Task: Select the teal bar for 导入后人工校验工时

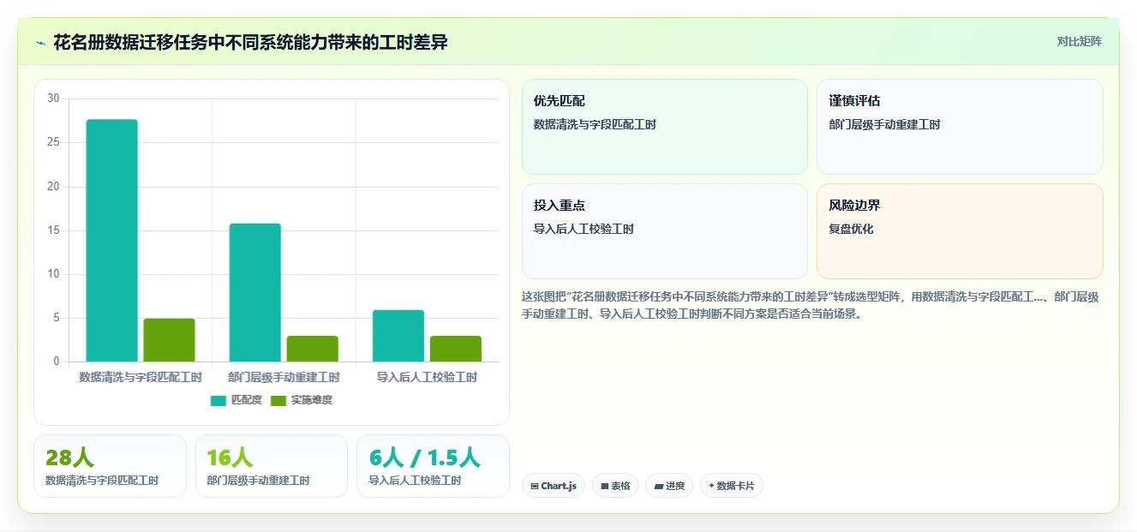Action: coord(398,336)
